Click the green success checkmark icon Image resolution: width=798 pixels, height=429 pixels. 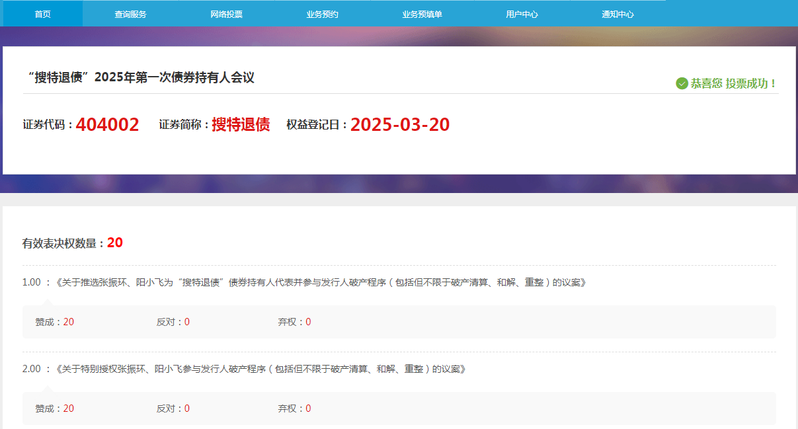(682, 83)
